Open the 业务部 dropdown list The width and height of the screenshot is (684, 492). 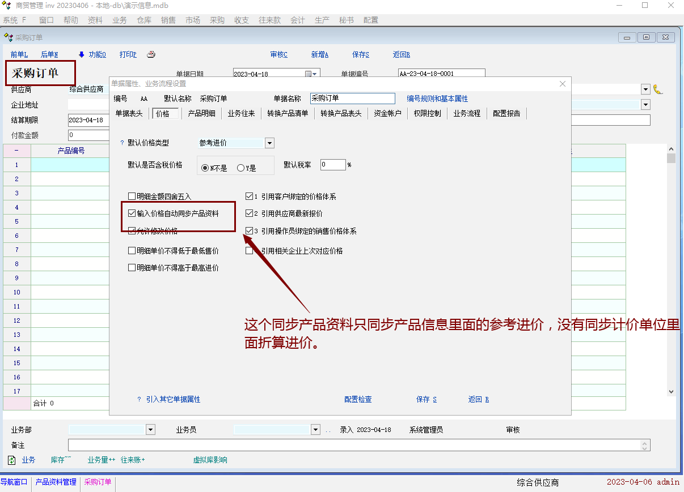coord(150,430)
